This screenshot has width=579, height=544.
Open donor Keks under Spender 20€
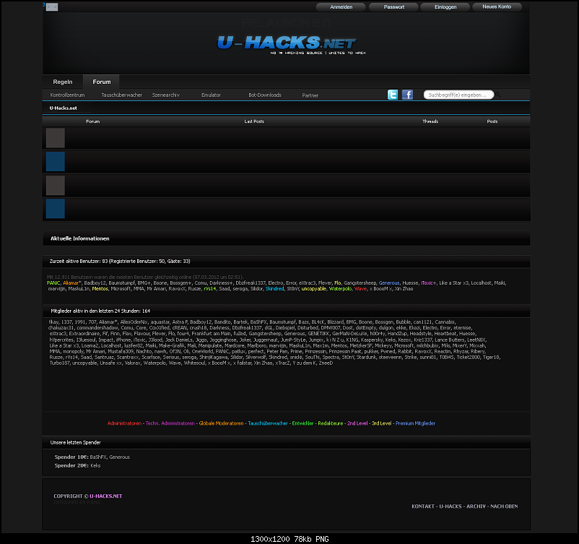click(95, 466)
